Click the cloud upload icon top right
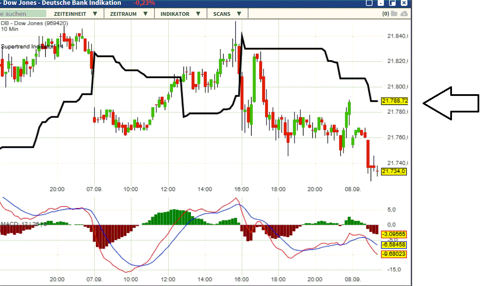 404,14
